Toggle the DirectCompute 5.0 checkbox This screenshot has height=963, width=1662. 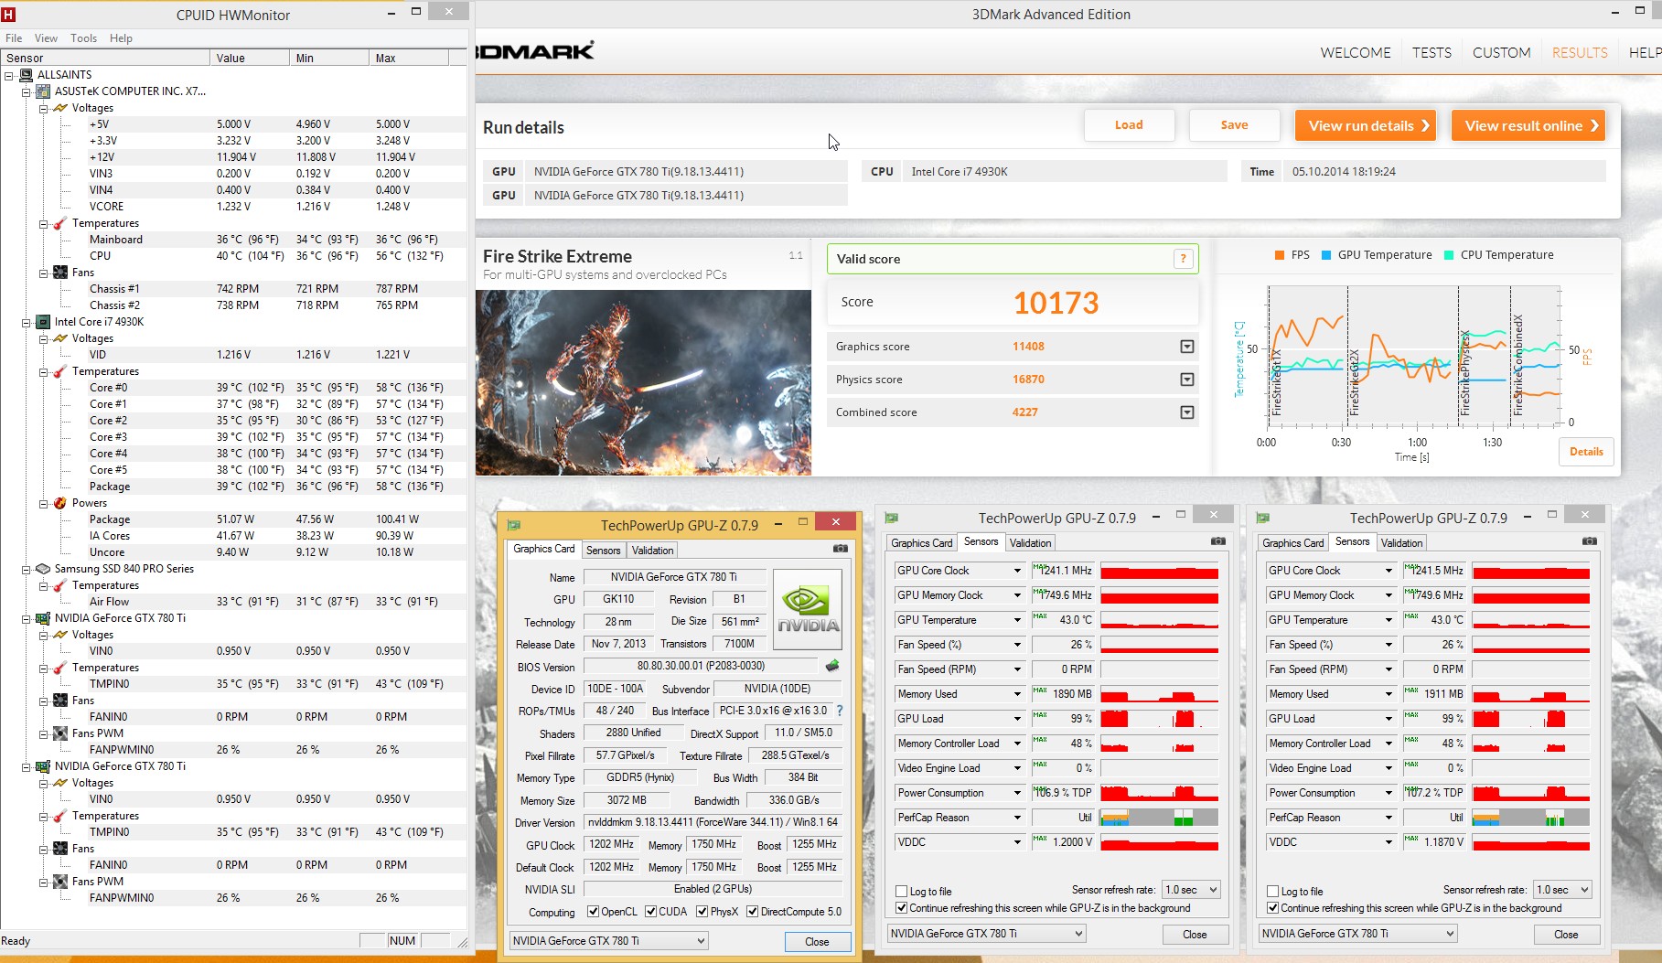pyautogui.click(x=753, y=912)
